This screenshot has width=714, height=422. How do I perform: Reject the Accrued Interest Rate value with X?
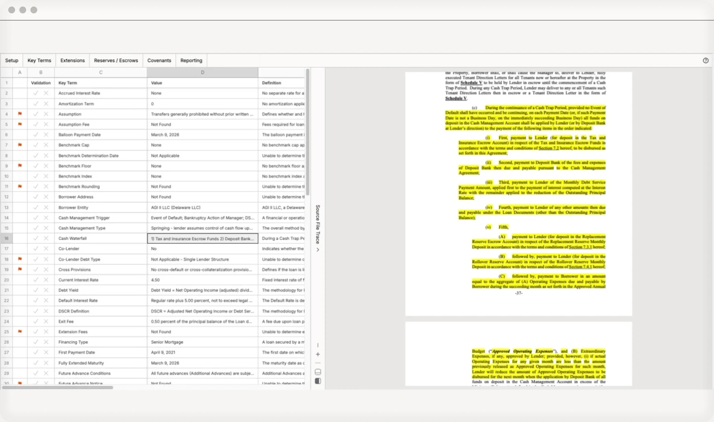[x=46, y=93]
